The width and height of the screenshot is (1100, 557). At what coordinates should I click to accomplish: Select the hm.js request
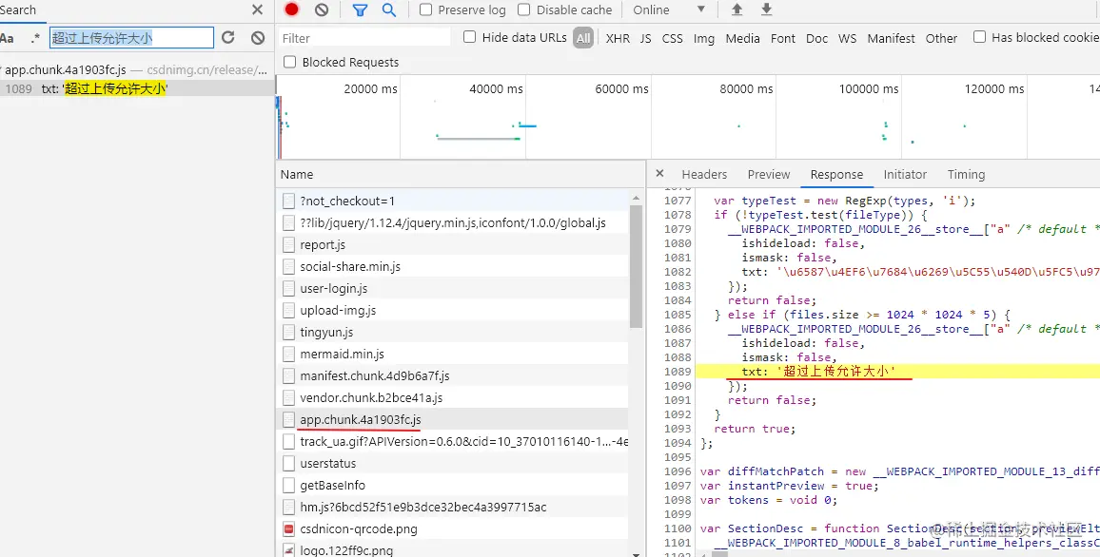pos(454,507)
